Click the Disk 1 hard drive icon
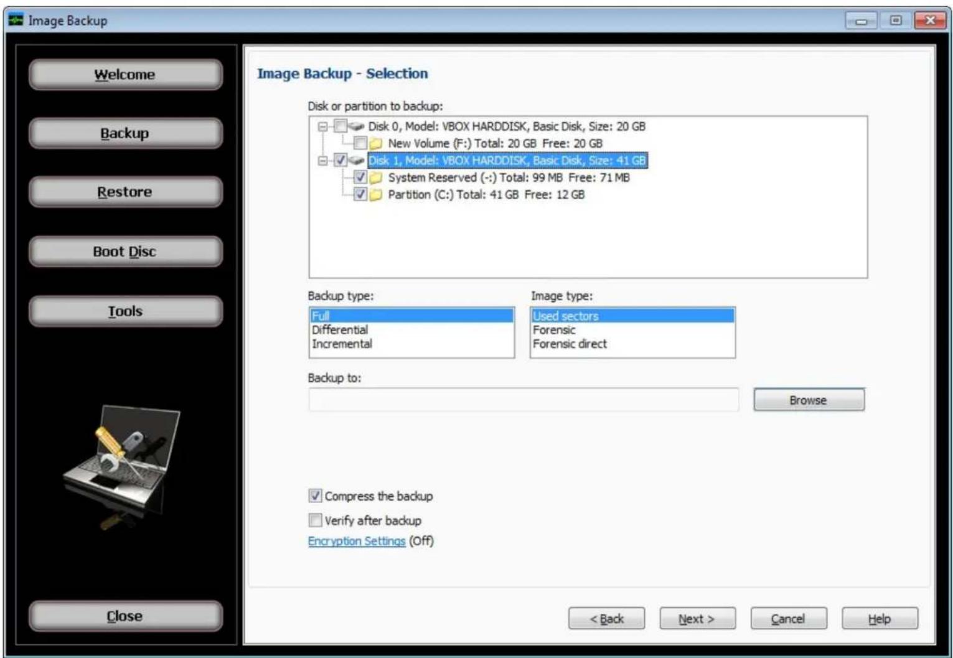The width and height of the screenshot is (953, 658). tap(357, 161)
